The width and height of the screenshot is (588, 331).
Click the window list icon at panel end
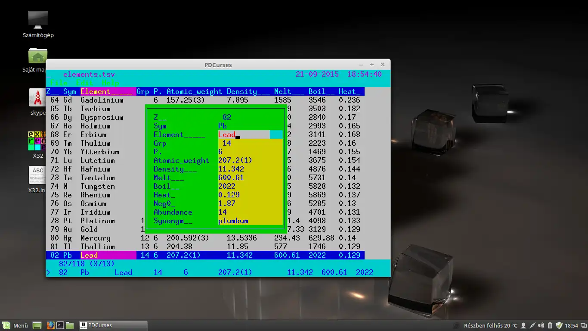point(583,325)
